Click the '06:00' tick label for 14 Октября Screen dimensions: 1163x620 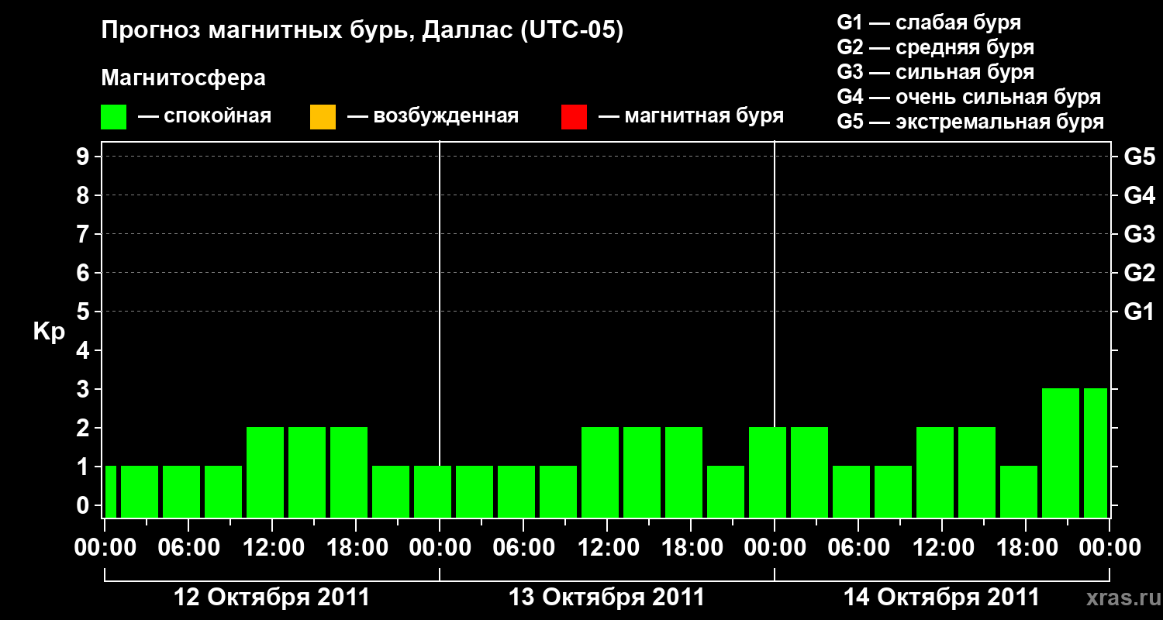pos(858,547)
